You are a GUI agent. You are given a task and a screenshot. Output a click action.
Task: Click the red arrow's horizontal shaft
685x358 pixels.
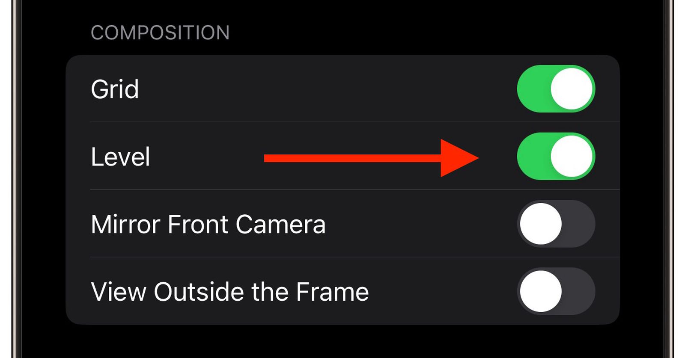coord(351,159)
